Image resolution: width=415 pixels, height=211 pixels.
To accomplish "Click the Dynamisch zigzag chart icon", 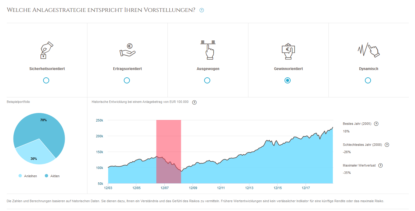I will [368, 49].
